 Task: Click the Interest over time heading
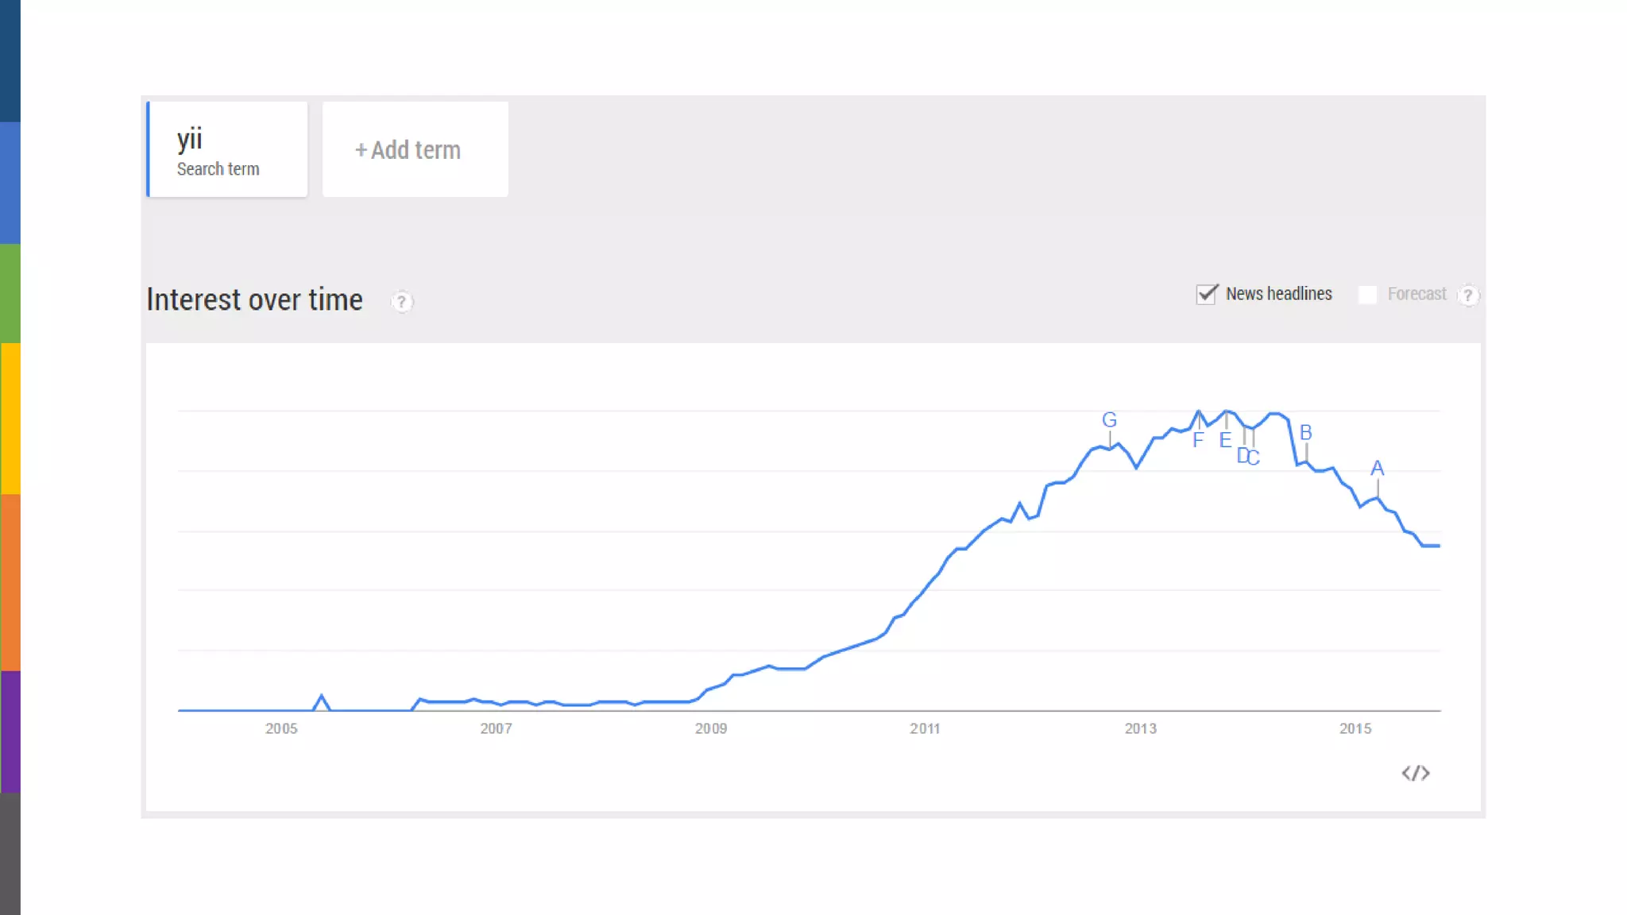[x=254, y=300]
